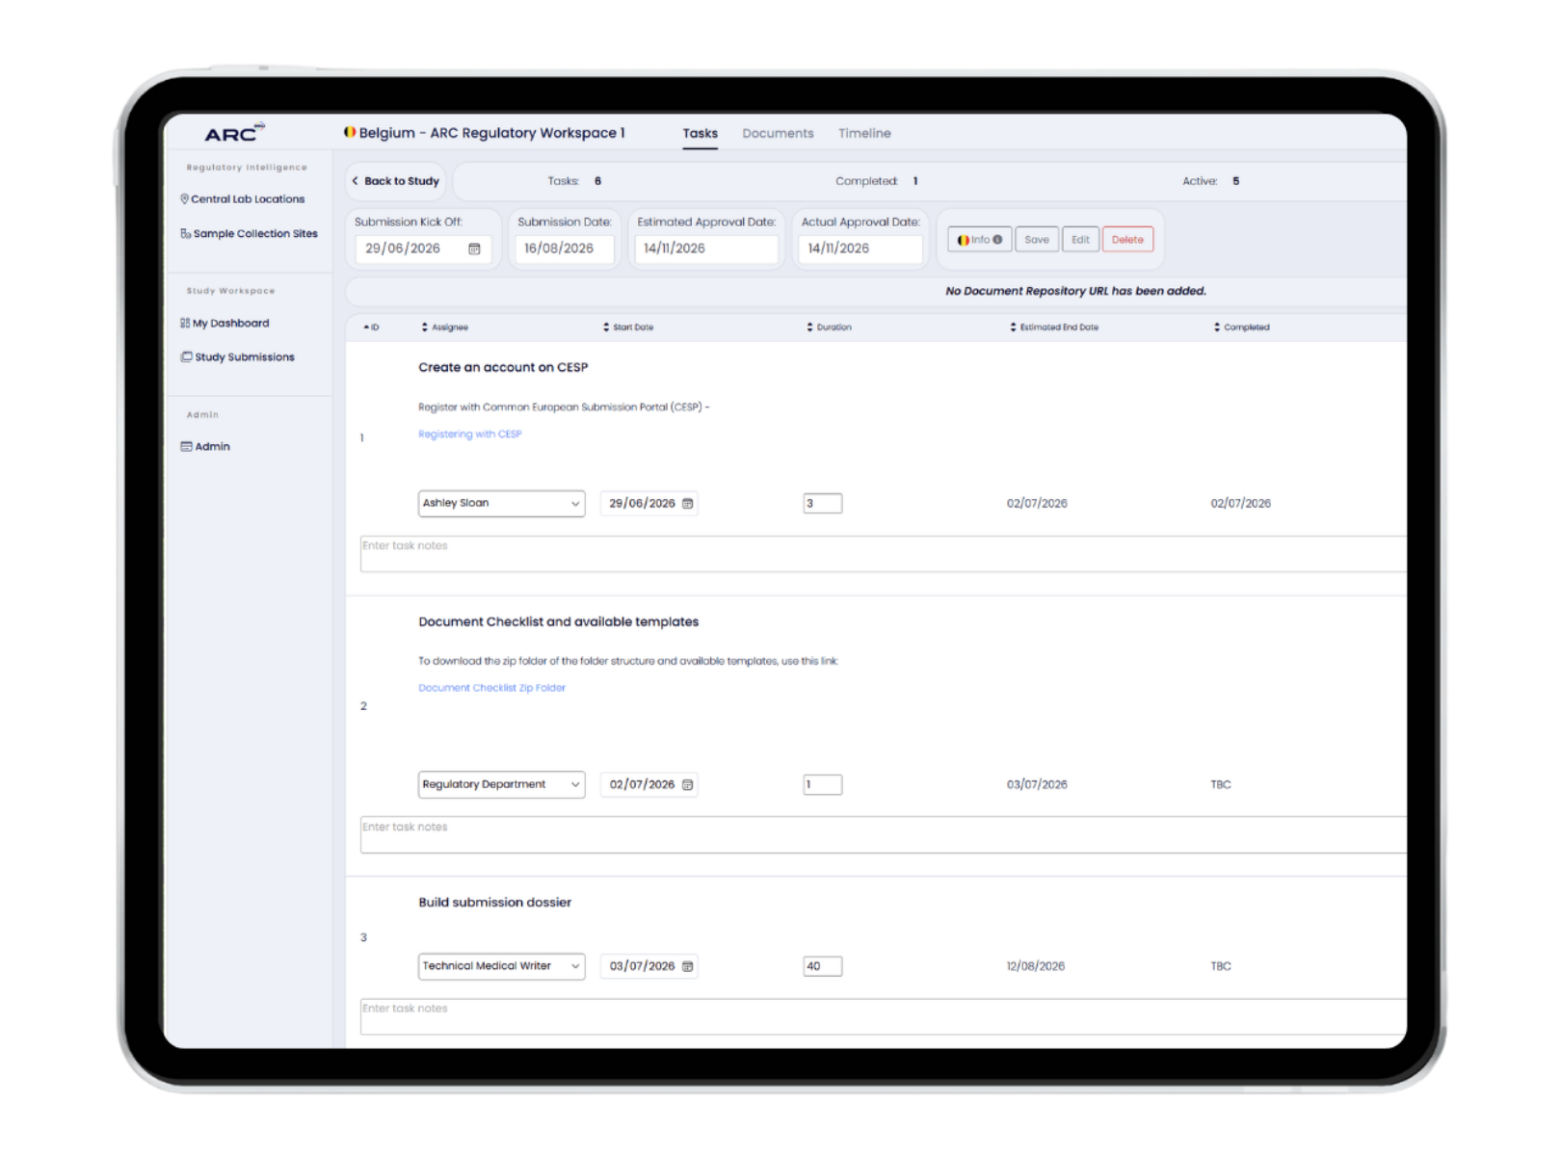Open Registering with CESP link

pos(469,434)
